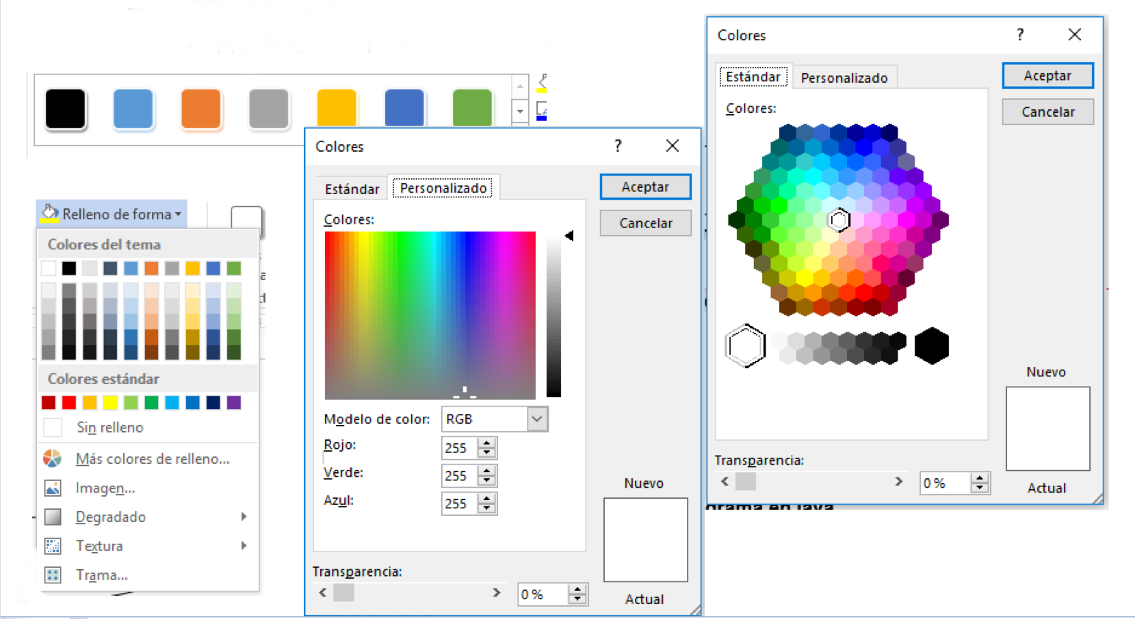Image resolution: width=1135 pixels, height=619 pixels.
Task: Select black theme color swatch
Action: 69,268
